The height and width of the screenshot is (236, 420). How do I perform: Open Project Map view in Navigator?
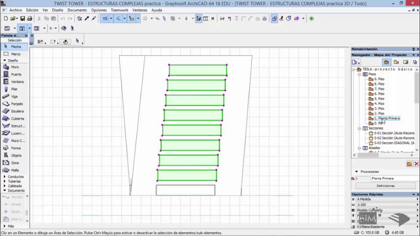click(386, 62)
